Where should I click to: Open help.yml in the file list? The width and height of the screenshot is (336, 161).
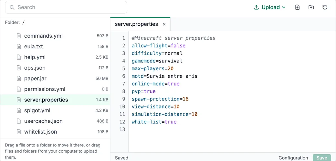[x=55, y=57]
